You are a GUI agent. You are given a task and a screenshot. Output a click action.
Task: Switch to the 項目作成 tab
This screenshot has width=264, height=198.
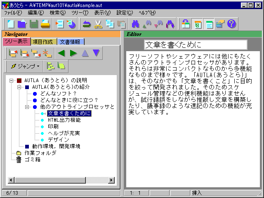(43, 42)
